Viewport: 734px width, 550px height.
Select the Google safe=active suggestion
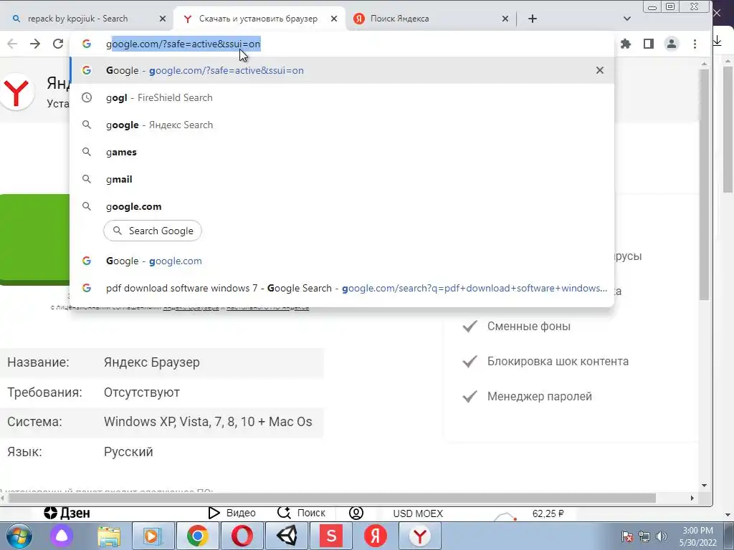pyautogui.click(x=342, y=70)
